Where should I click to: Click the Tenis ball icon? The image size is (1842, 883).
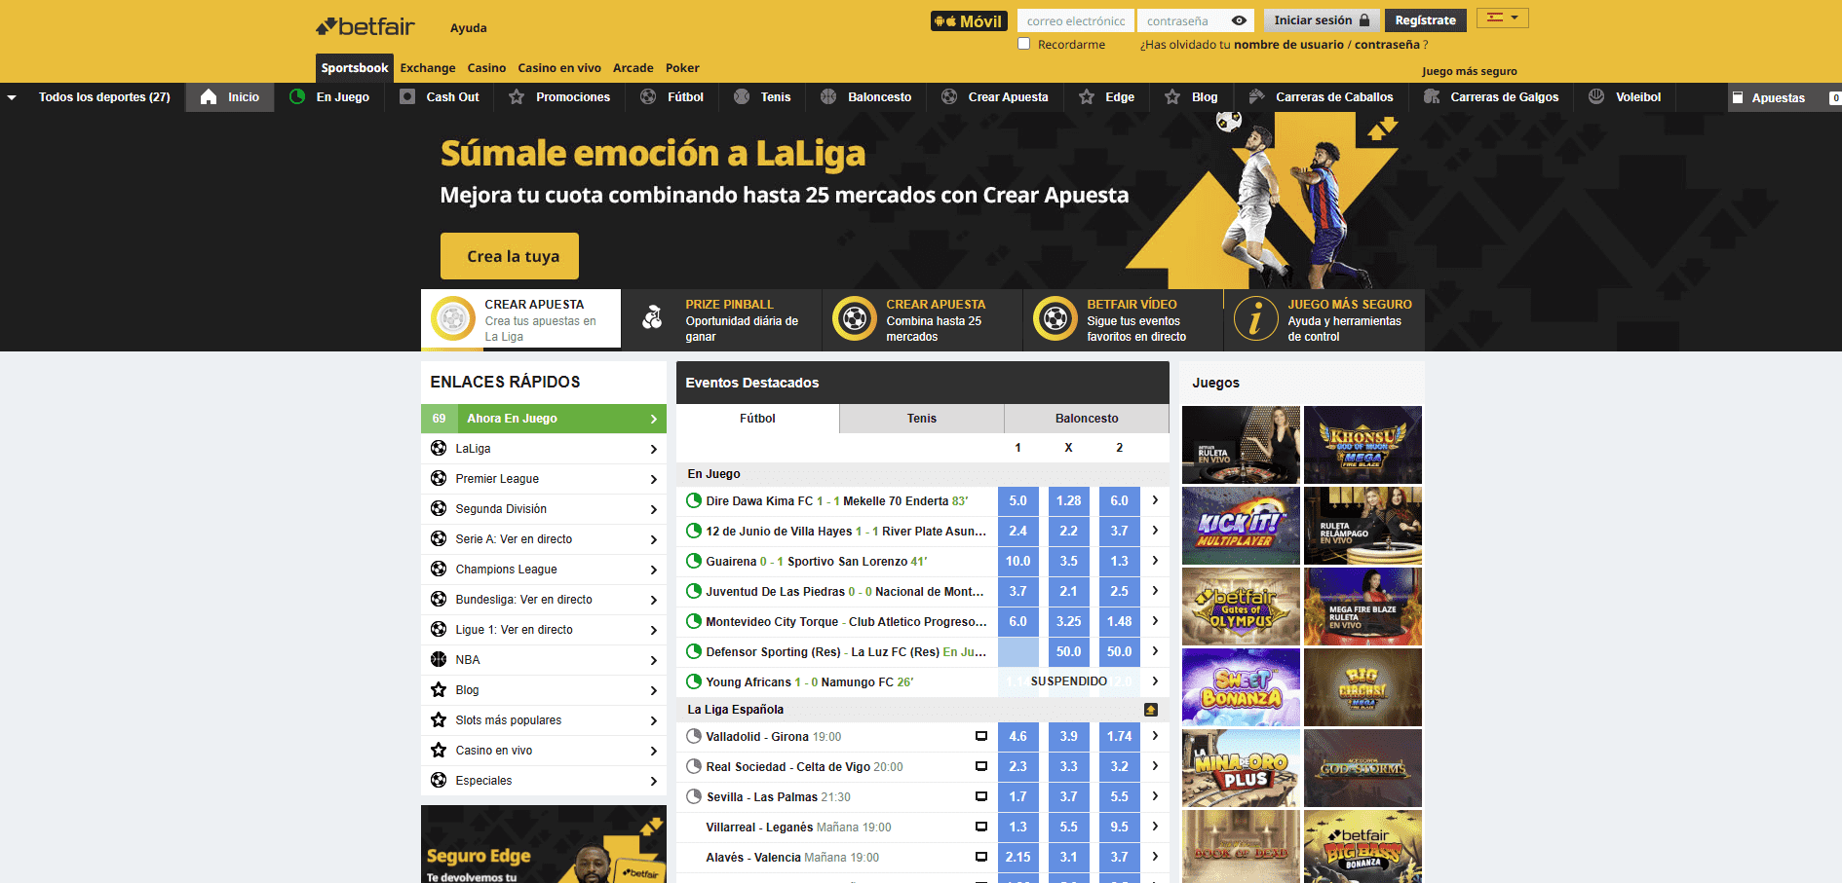click(742, 96)
